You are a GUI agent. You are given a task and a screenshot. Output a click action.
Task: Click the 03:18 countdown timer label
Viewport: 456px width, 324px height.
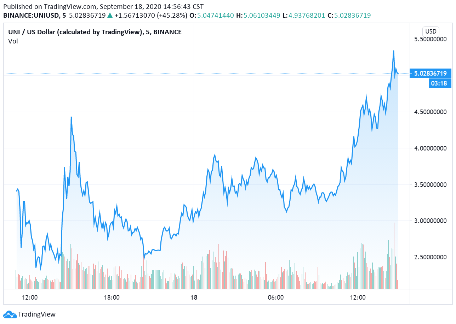click(x=438, y=84)
